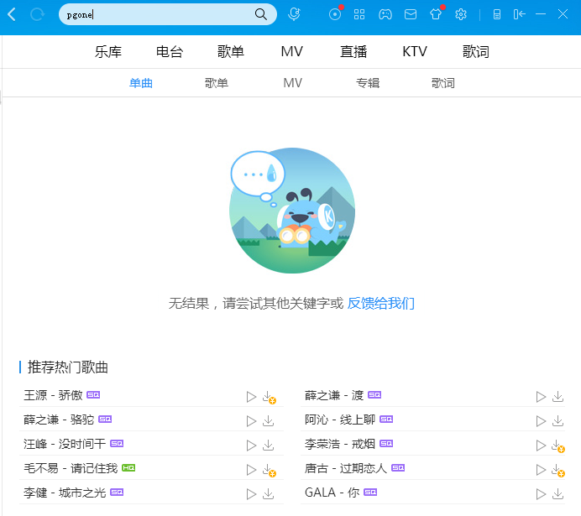Open the 歌词 main tab
The height and width of the screenshot is (516, 581).
point(476,51)
